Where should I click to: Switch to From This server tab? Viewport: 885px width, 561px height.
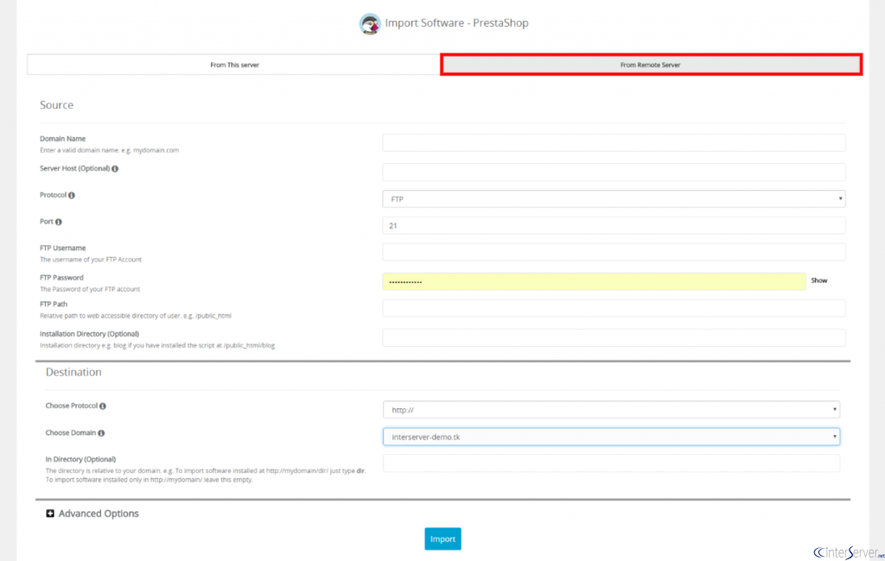coord(234,65)
